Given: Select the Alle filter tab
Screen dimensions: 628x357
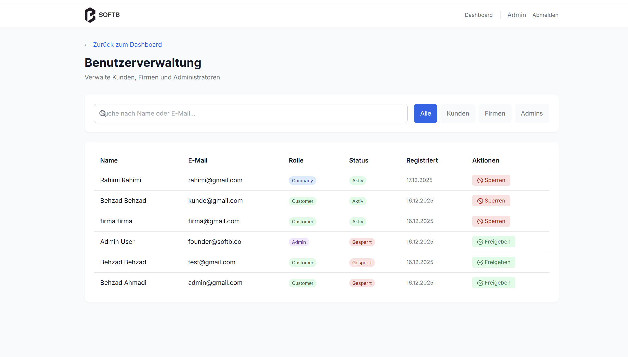Looking at the screenshot, I should pyautogui.click(x=425, y=113).
